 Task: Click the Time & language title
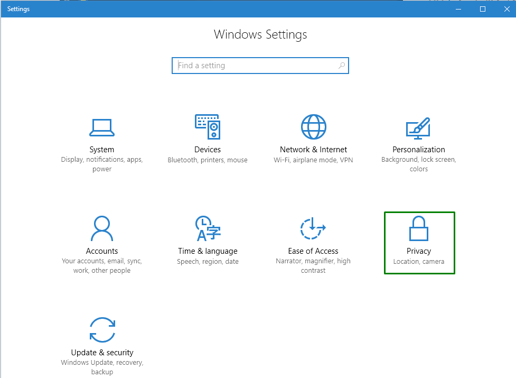coord(208,251)
